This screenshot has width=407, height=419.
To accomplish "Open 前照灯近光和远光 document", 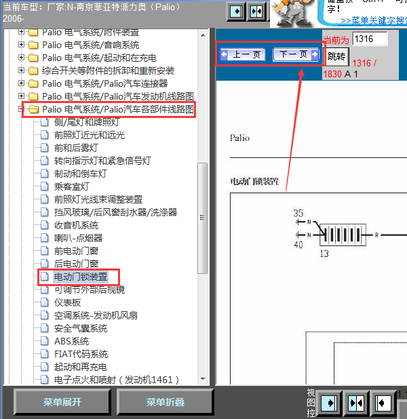I will pyautogui.click(x=90, y=135).
